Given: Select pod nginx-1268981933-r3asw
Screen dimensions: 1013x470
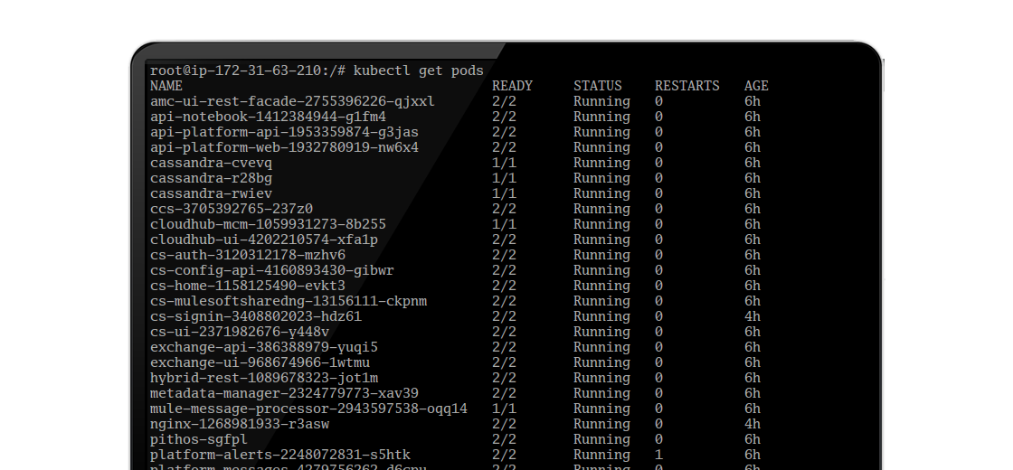Looking at the screenshot, I should pos(240,424).
